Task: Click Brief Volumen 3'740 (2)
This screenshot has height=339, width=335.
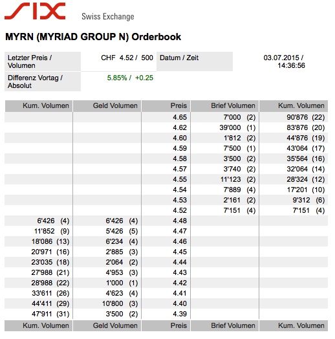Action: (239, 169)
